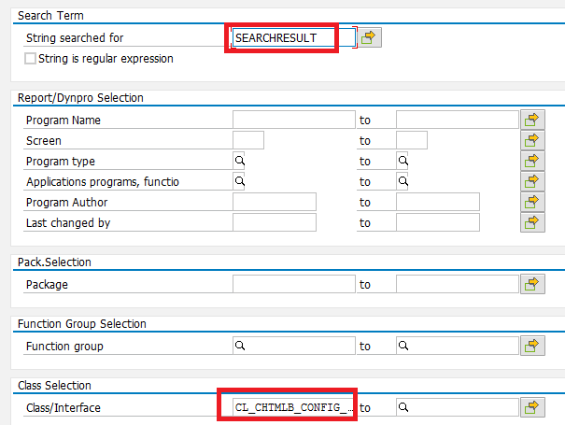Open search help for Applications programs from-field
The height and width of the screenshot is (425, 565).
click(239, 181)
